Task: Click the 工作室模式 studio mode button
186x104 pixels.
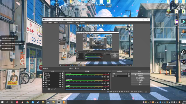Action: (140, 80)
